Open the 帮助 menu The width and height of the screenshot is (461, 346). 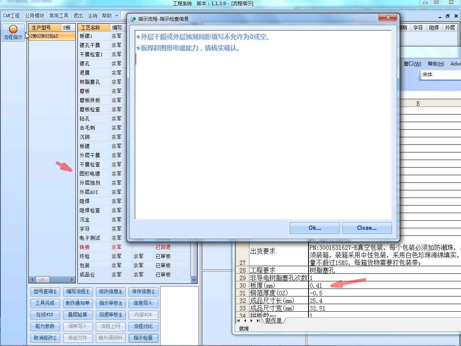[x=107, y=16]
